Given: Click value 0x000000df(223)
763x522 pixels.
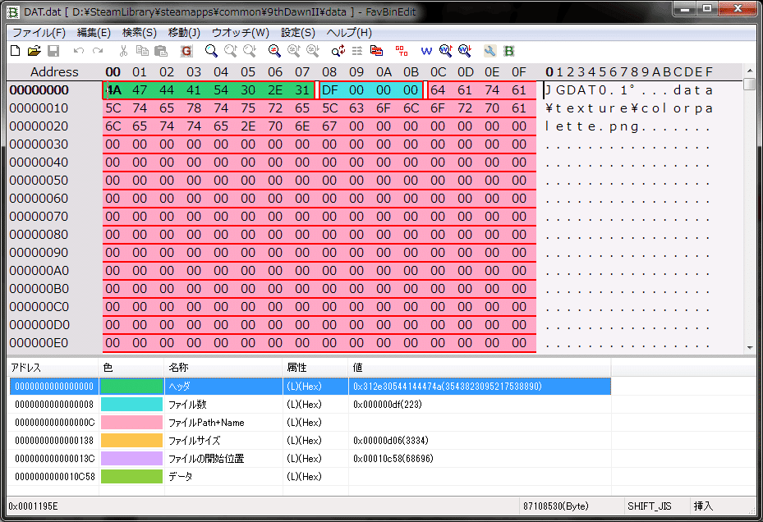Looking at the screenshot, I should (388, 405).
